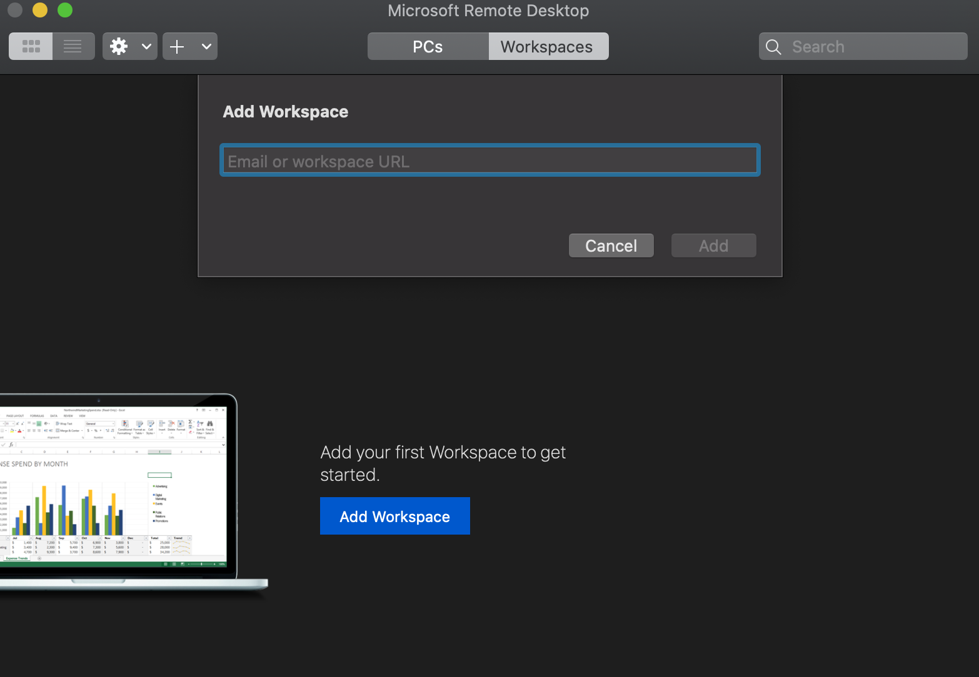Click 'Add your first Workspace to get started.' text
The height and width of the screenshot is (677, 979).
click(443, 463)
